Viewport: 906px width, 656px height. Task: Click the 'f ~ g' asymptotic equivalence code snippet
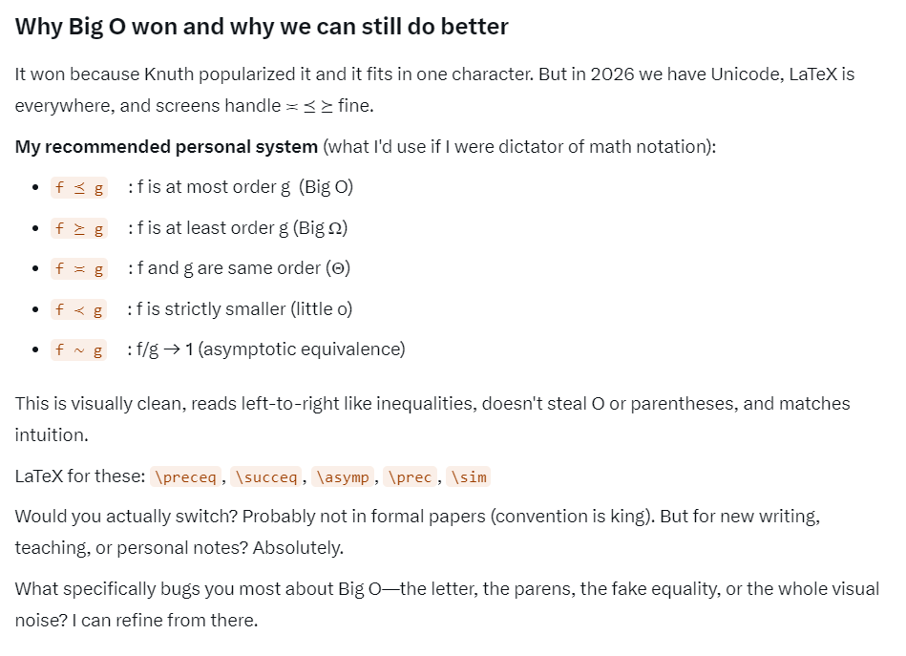pos(79,350)
